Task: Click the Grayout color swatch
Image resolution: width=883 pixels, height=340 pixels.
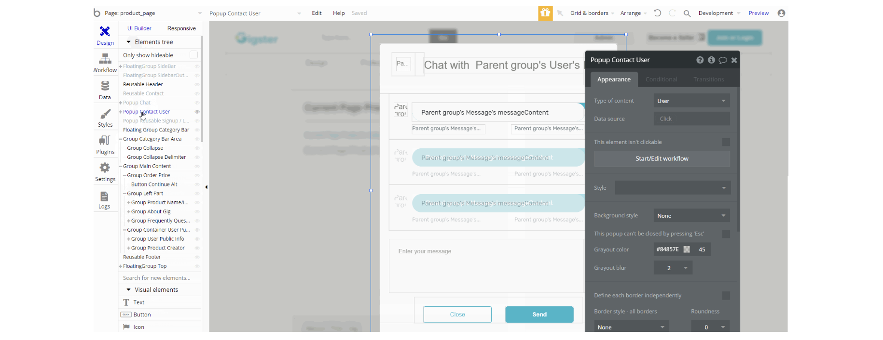Action: pos(687,249)
